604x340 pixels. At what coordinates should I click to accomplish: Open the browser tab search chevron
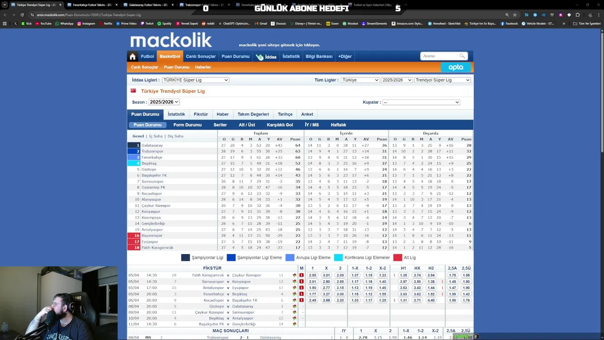[5, 5]
